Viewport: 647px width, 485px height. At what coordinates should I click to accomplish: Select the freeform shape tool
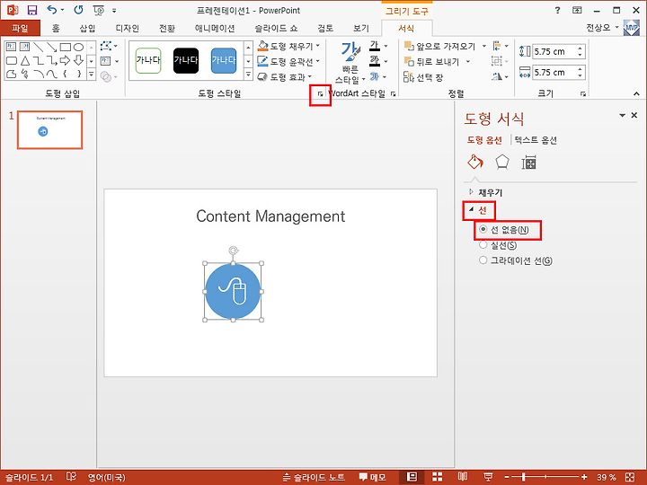(11, 75)
